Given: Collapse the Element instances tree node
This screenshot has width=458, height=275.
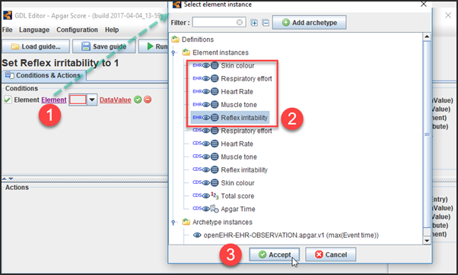Looking at the screenshot, I should [173, 52].
